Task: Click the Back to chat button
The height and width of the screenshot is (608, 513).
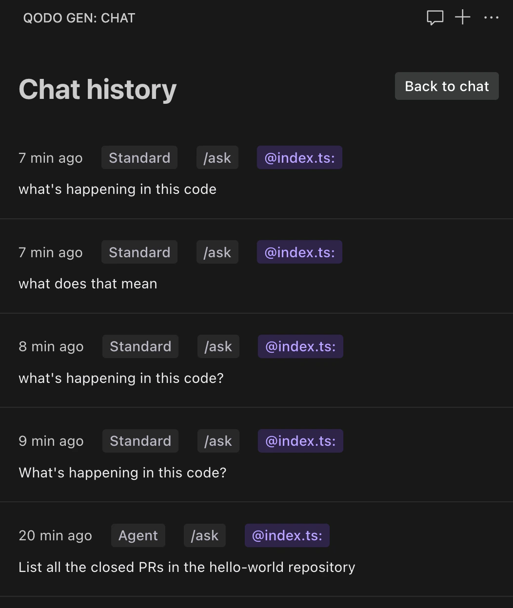Action: [x=446, y=86]
